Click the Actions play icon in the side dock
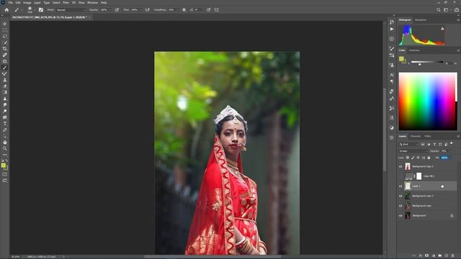This screenshot has height=259, width=461. (x=392, y=29)
